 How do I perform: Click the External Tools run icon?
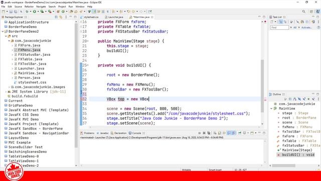point(50,12)
